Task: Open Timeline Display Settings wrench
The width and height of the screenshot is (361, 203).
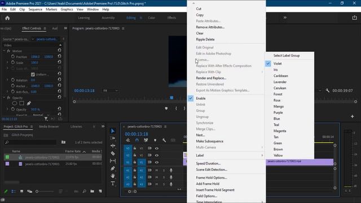Action: pos(164,140)
